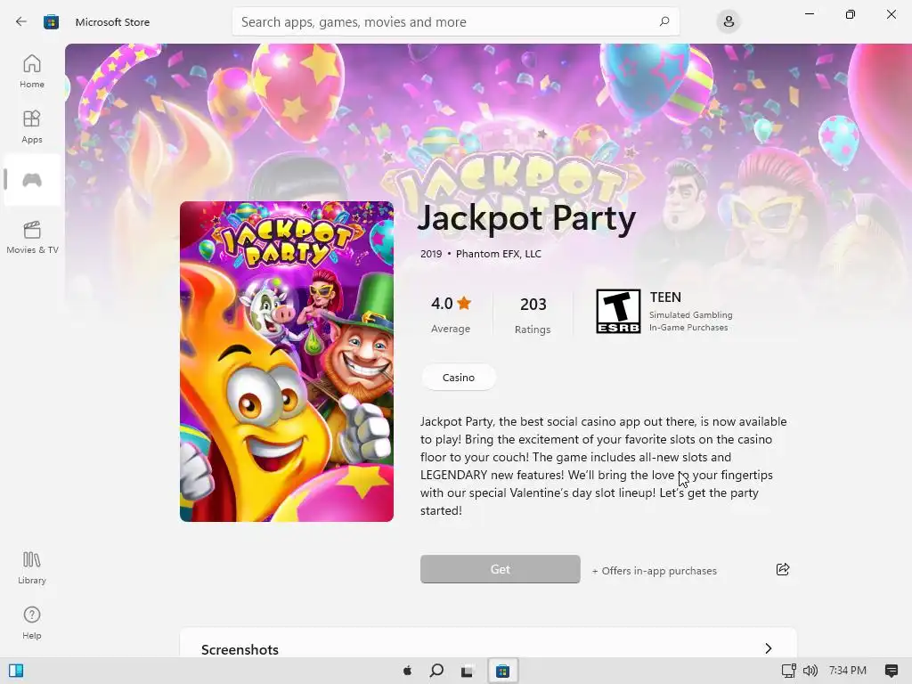
Task: Click the 'Simulated Gambling' rating descriptor
Action: 690,314
